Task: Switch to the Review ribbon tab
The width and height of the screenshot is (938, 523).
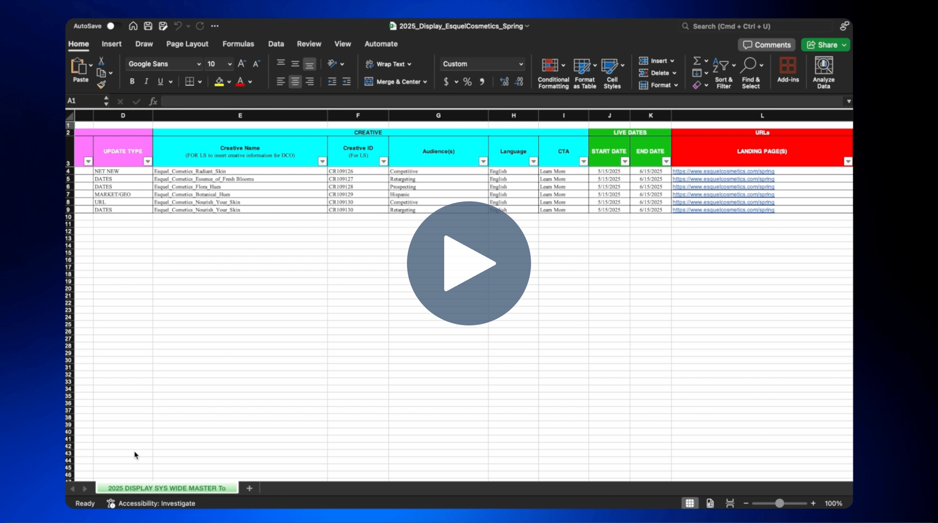Action: (x=309, y=44)
